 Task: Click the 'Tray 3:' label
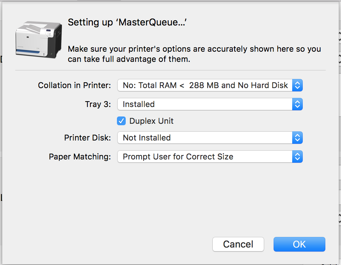[98, 104]
